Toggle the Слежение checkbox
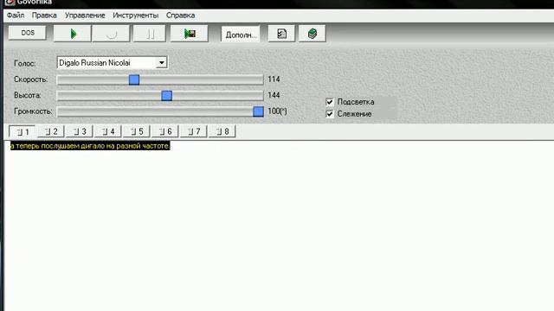 pyautogui.click(x=330, y=114)
